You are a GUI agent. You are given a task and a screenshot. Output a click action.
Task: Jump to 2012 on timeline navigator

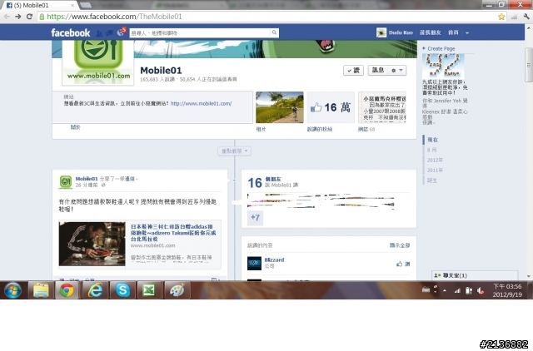tap(435, 160)
